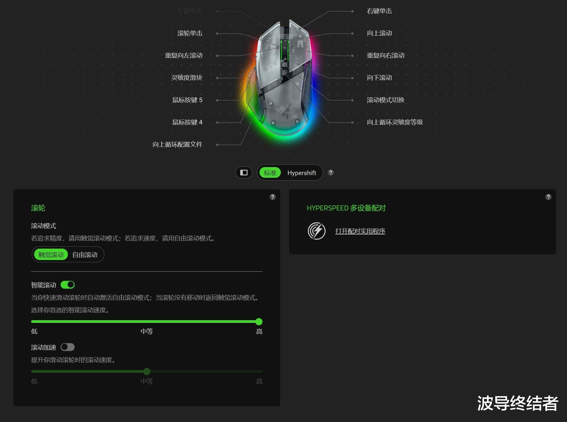Click the 向下滚动 button assignment

379,78
